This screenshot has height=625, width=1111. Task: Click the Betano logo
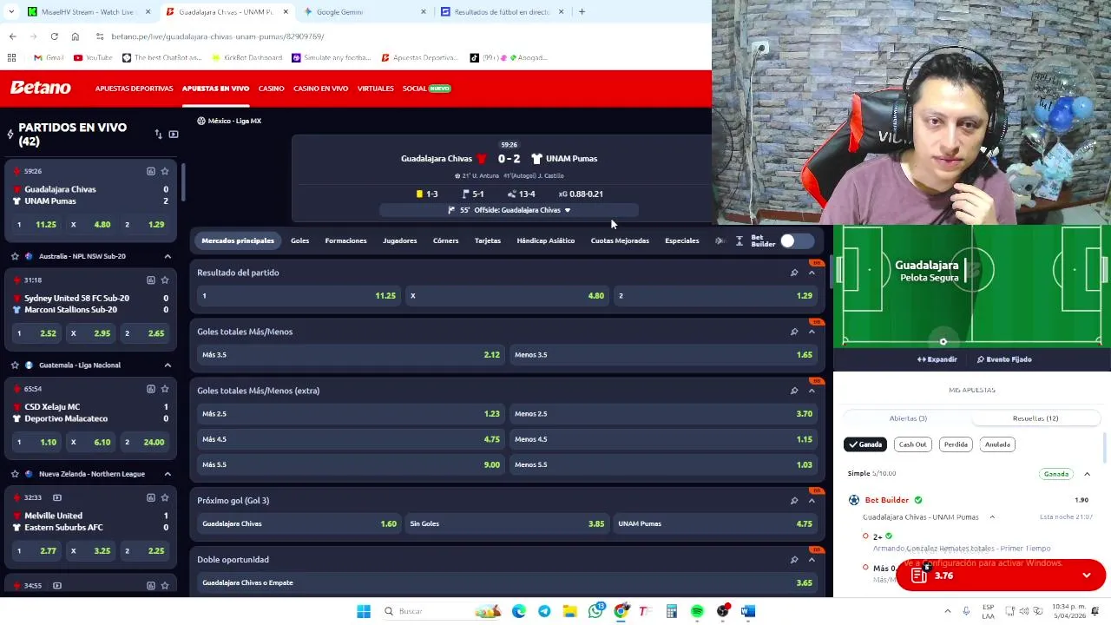click(x=40, y=88)
